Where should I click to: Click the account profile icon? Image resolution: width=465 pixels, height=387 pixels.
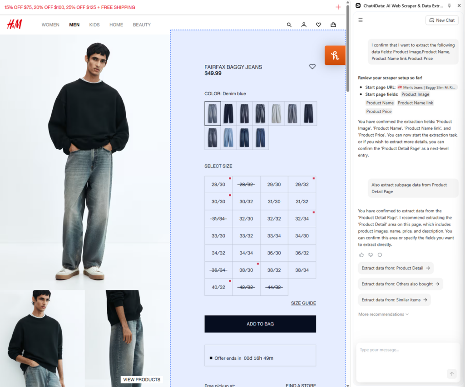point(304,25)
